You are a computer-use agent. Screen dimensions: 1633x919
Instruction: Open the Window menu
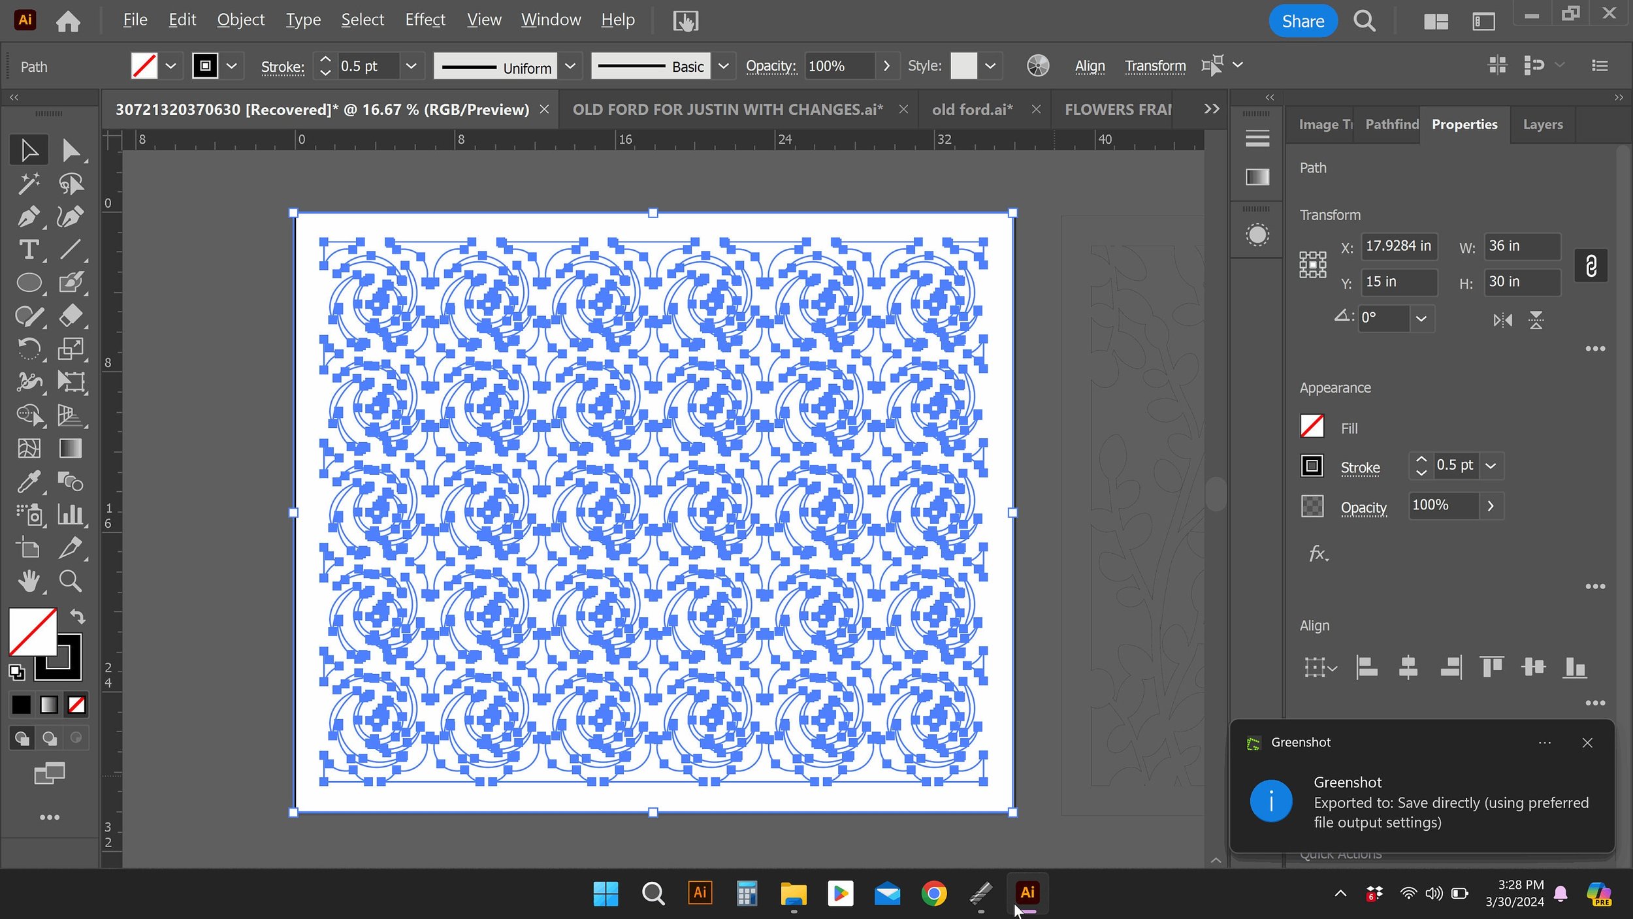[x=551, y=20]
